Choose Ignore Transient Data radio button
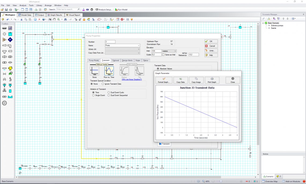Image resolution: width=306 pixels, height=184 pixels. point(103,84)
